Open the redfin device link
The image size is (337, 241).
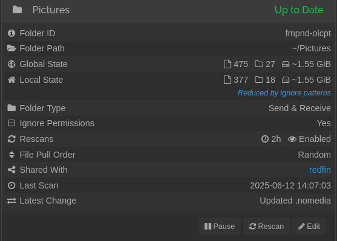(320, 170)
